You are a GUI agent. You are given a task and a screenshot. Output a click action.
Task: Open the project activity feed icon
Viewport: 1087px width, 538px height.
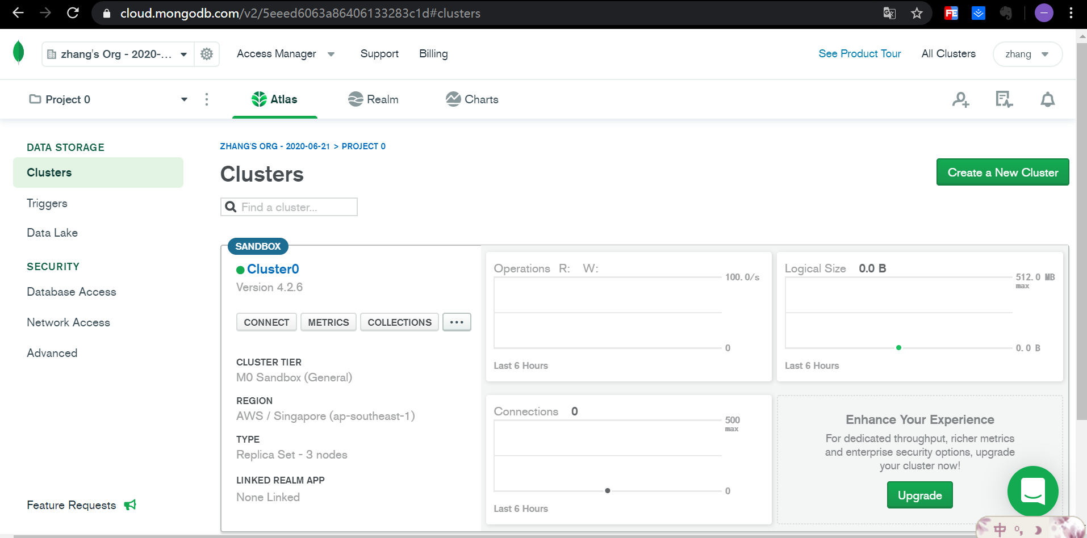tap(1004, 99)
